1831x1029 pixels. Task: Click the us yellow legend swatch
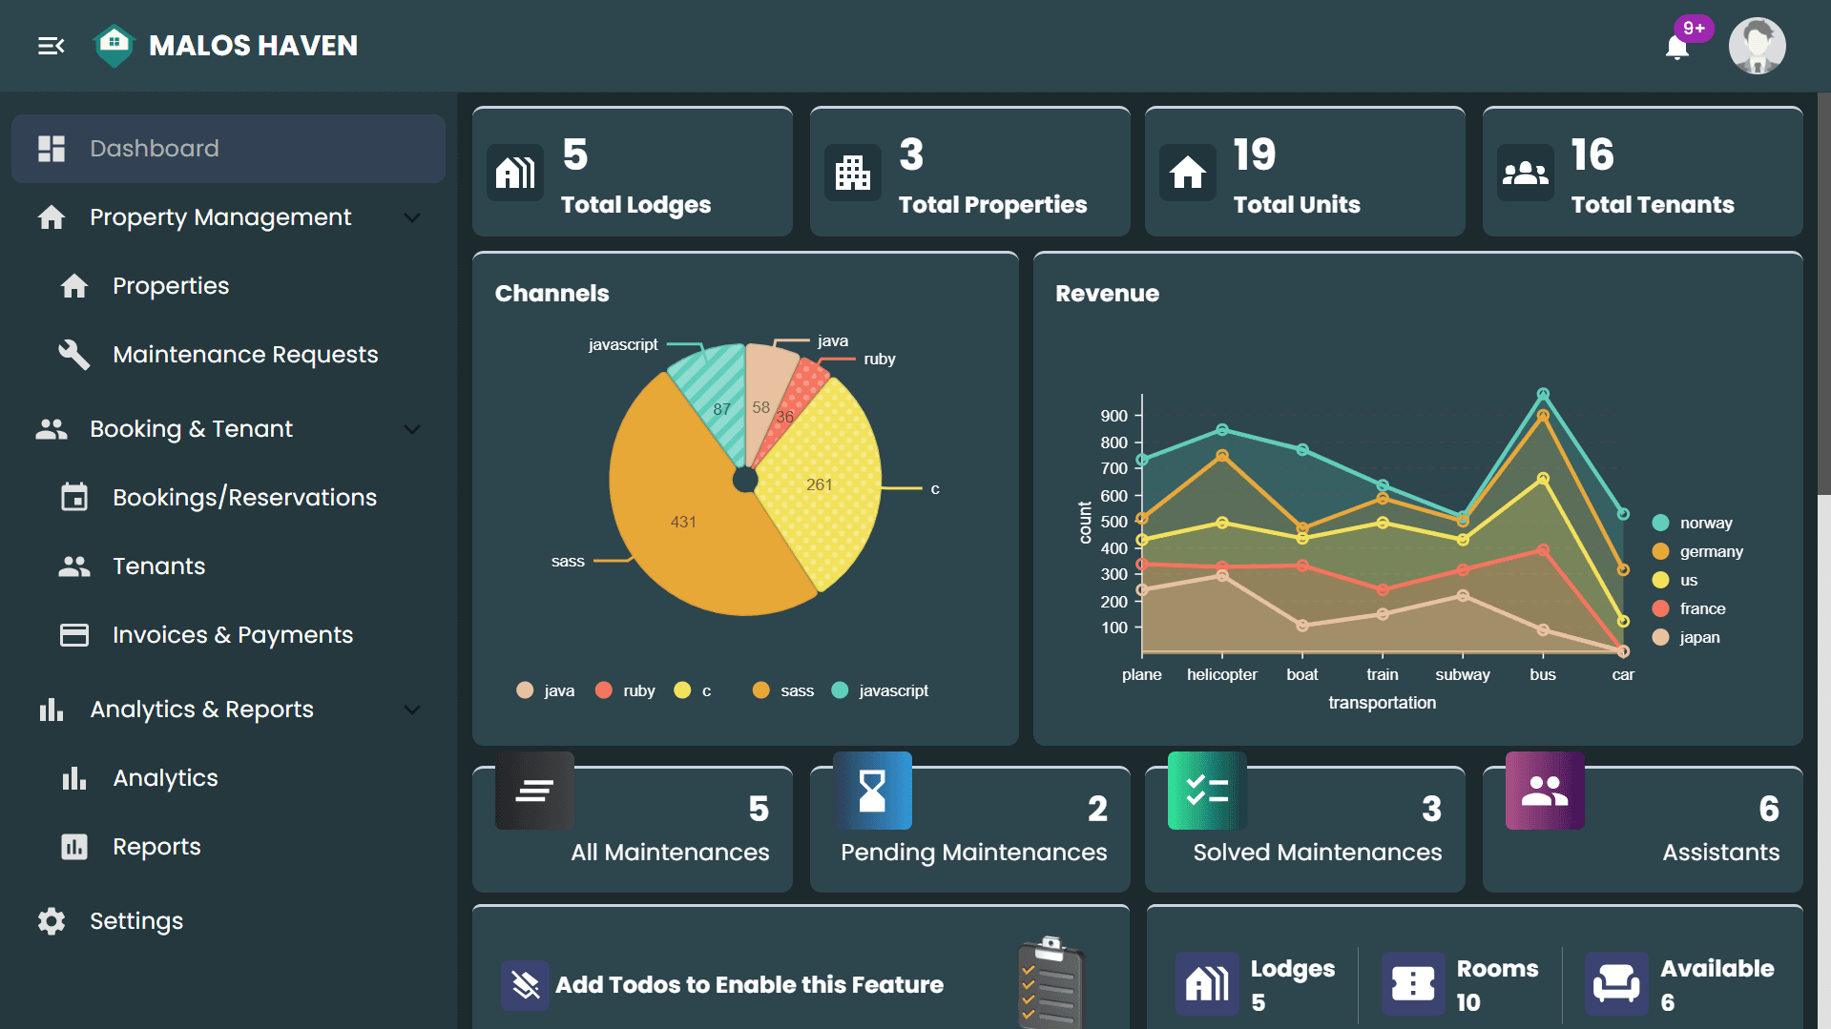pos(1660,580)
